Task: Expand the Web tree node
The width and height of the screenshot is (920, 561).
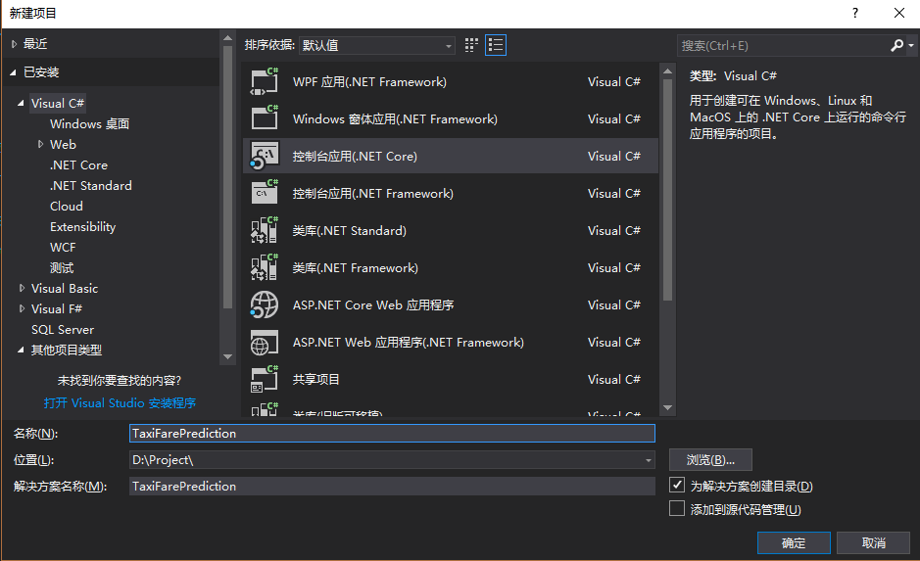Action: pyautogui.click(x=40, y=144)
